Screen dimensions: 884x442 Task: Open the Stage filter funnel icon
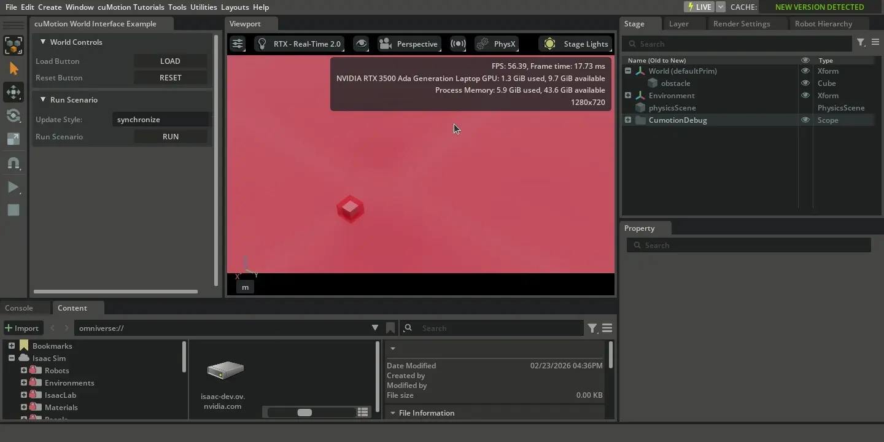pos(861,42)
